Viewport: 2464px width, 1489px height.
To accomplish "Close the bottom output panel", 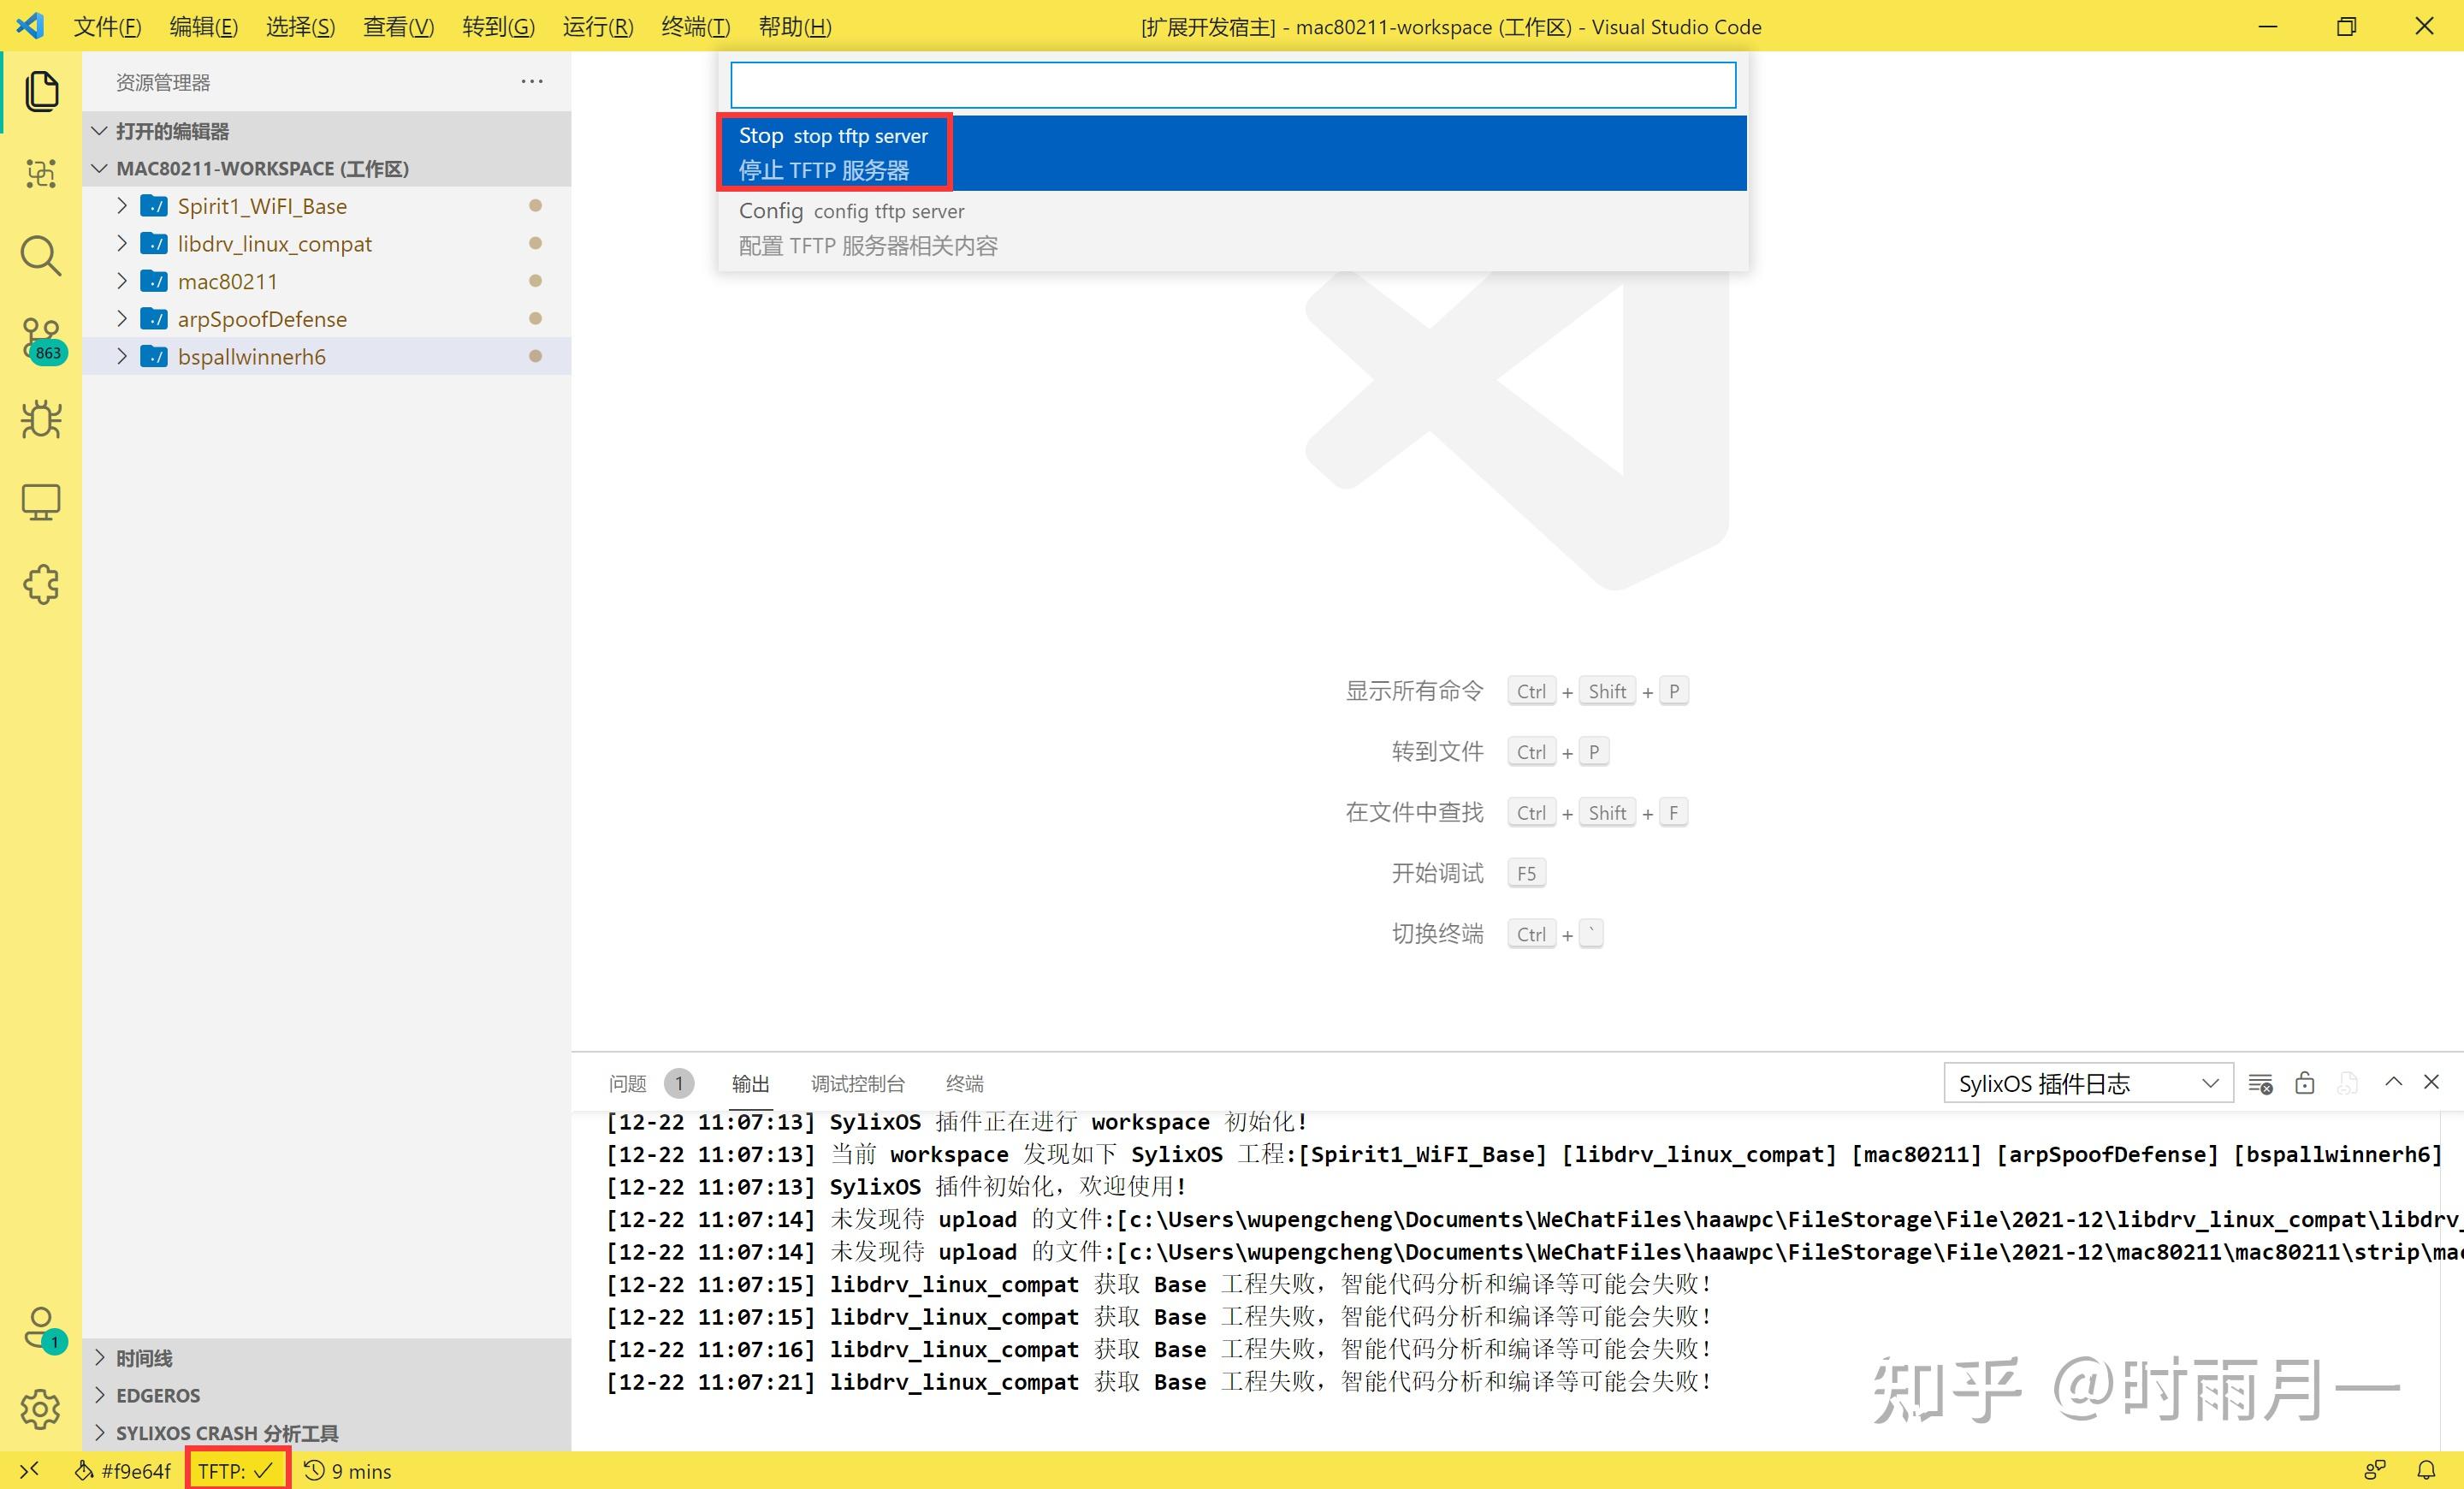I will click(x=2432, y=1082).
